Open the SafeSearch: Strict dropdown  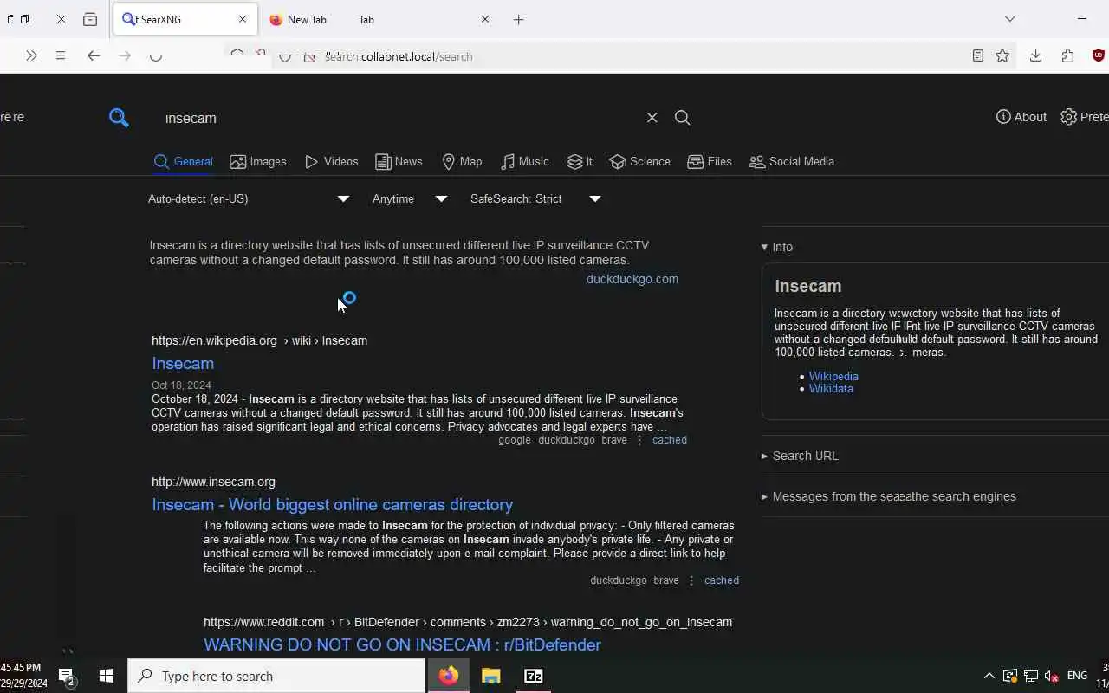[x=535, y=198]
